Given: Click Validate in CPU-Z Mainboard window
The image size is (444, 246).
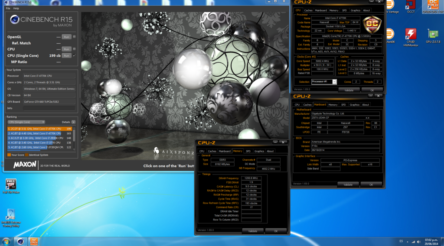Looking at the screenshot, I should pos(348,184).
